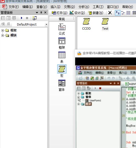Open the 工具(T) menu
The height and width of the screenshot is (148, 136).
tap(98, 7)
